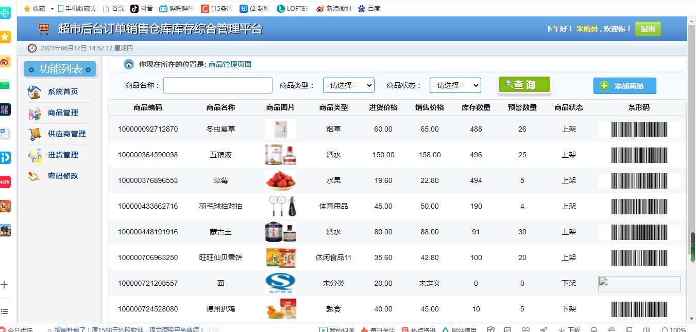
Task: Focus the 商品名称 search field
Action: (x=218, y=85)
